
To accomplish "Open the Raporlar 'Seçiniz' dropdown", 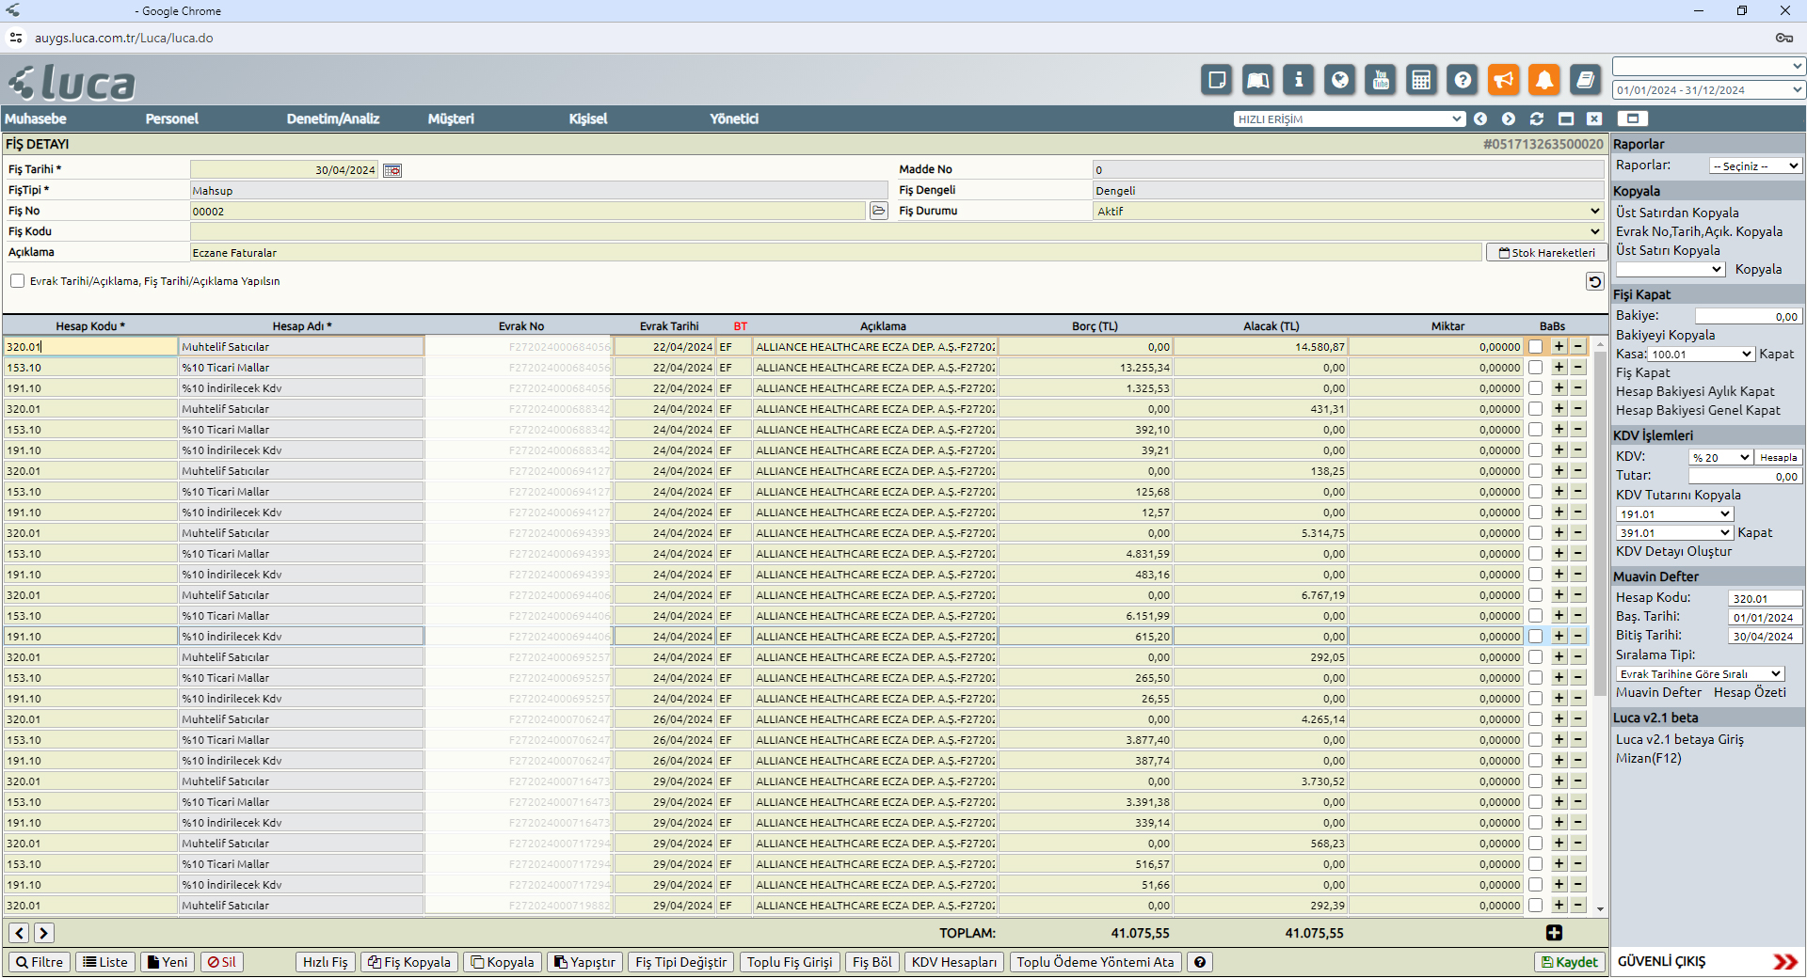I will (x=1756, y=166).
